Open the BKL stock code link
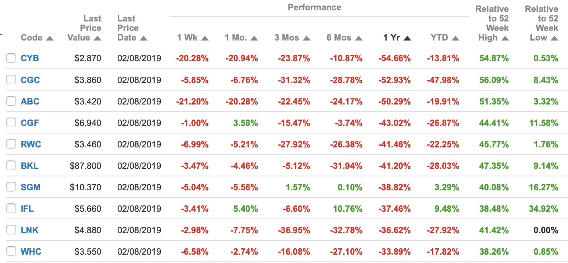 29,166
